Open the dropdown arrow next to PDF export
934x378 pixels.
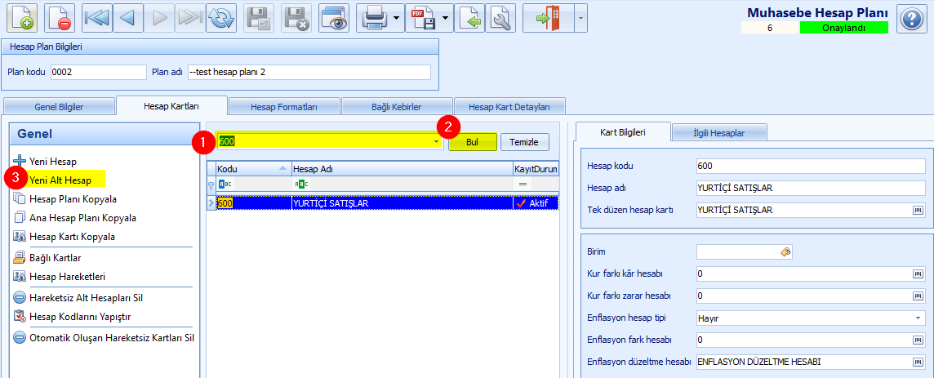[446, 18]
